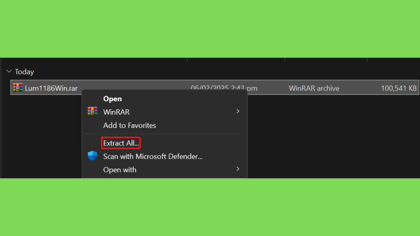This screenshot has width=420, height=236.
Task: Select the Lum1186Win.rar file name
Action: 51,88
